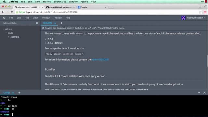This screenshot has height=117, width=208.
Task: Open the sidebar settings gear
Action: [x=37, y=23]
